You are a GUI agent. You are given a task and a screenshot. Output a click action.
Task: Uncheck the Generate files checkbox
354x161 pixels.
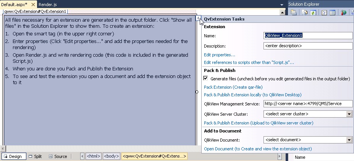point(205,78)
